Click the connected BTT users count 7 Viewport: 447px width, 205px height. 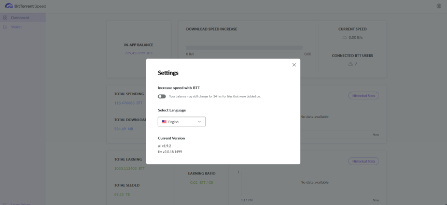[356, 64]
